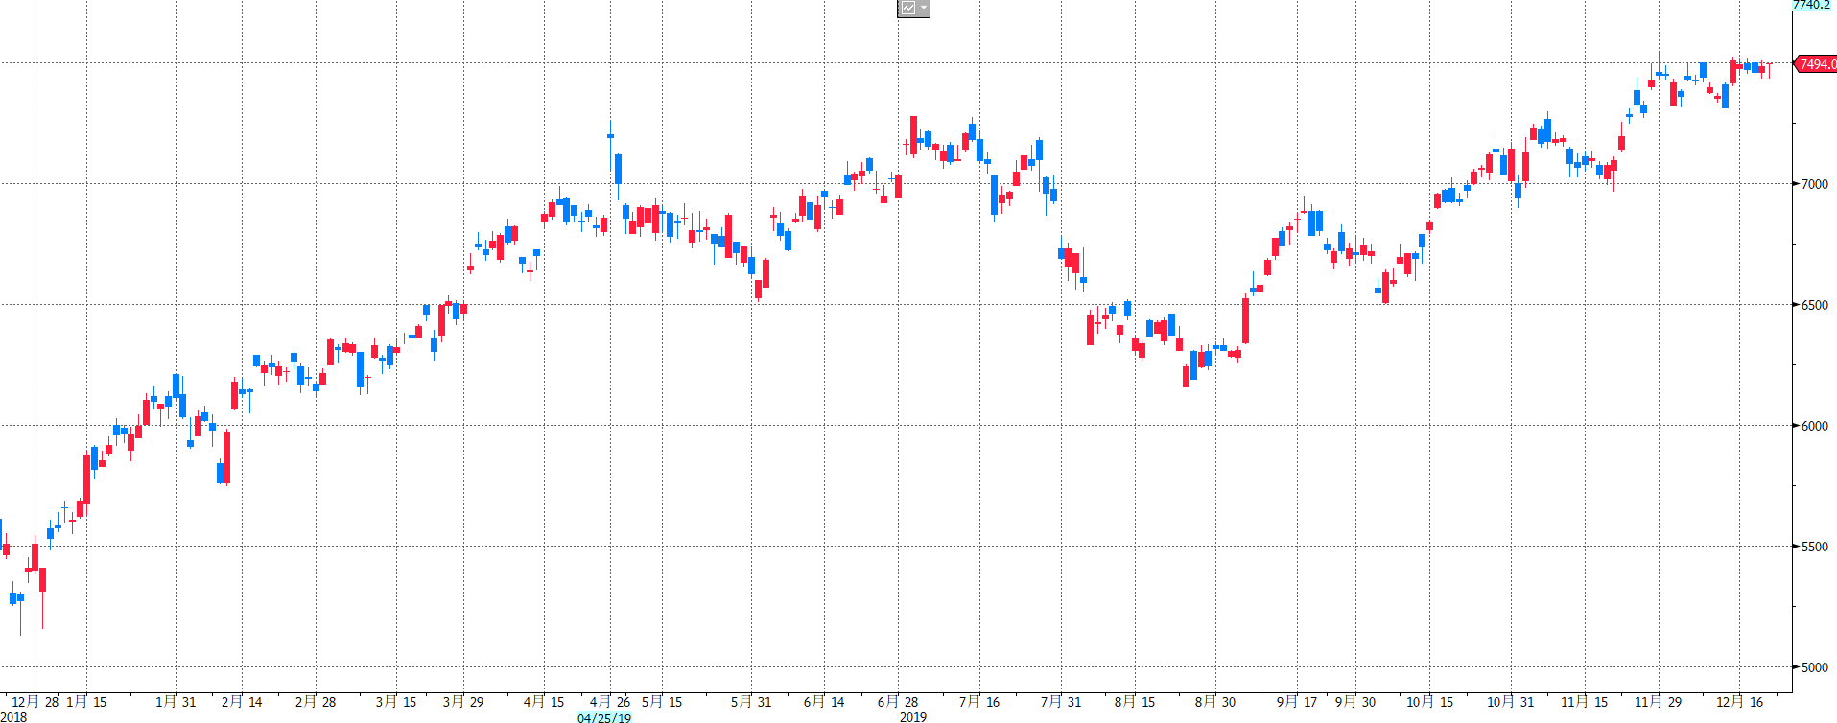Click the 6500 price axis label
Viewport: 1837px width, 723px height.
[x=1814, y=305]
